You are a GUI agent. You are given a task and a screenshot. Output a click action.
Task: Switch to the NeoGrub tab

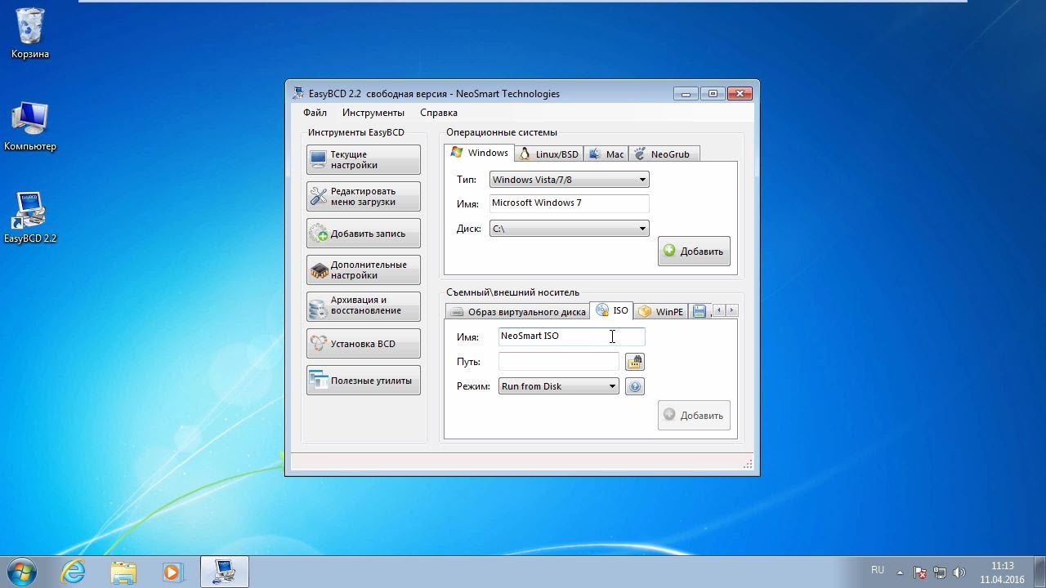pyautogui.click(x=664, y=154)
